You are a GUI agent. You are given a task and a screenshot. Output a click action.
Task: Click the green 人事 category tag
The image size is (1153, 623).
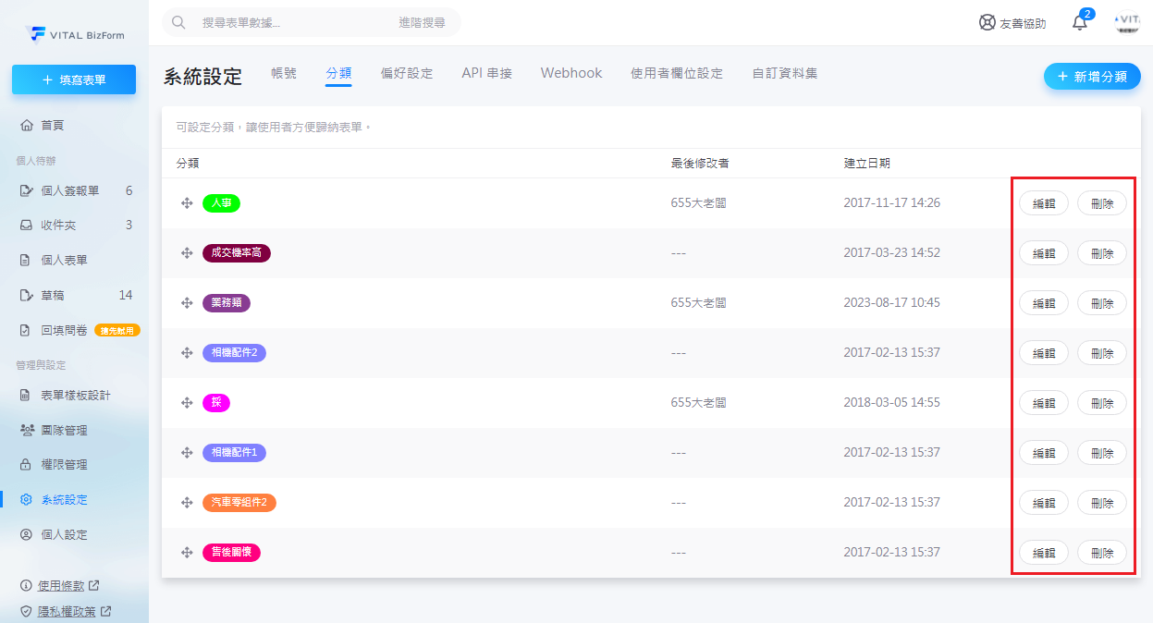click(221, 203)
